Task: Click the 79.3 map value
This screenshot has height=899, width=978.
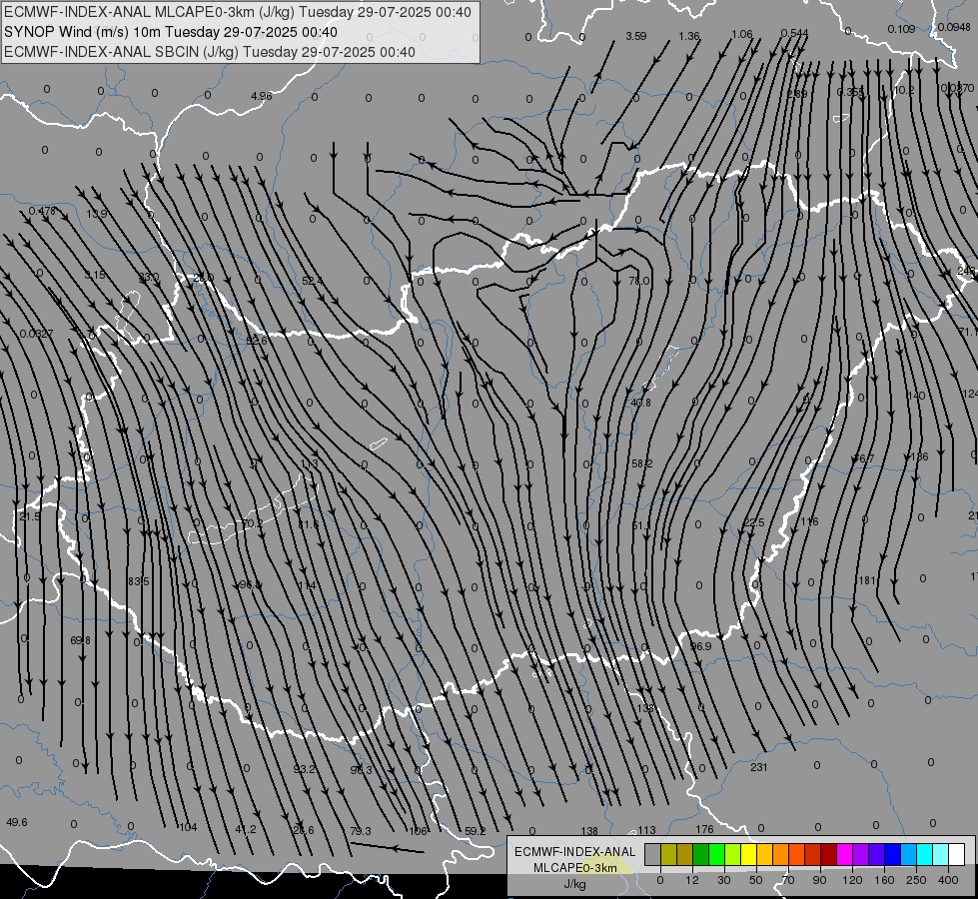Action: 361,831
